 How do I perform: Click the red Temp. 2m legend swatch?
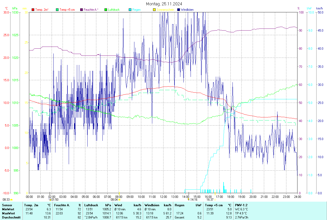click(x=33, y=10)
